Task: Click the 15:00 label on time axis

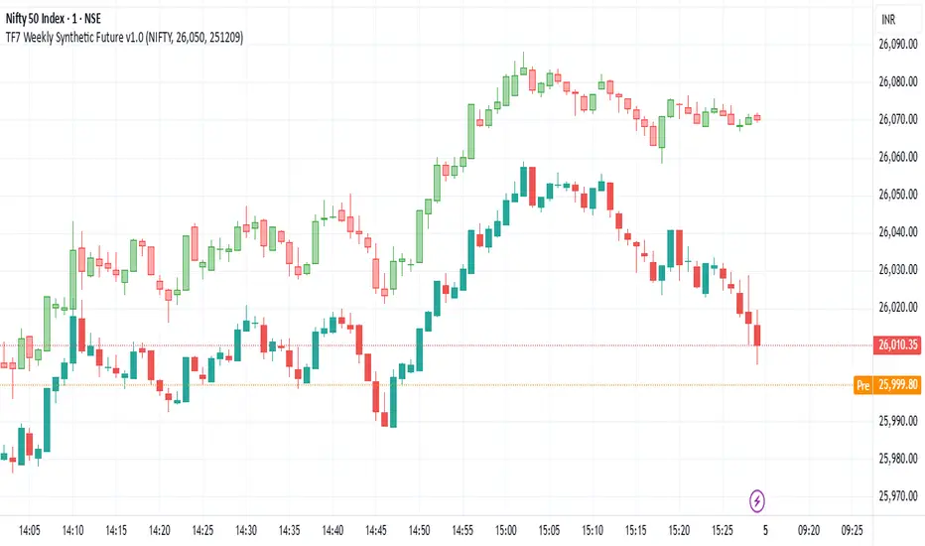Action: click(511, 531)
